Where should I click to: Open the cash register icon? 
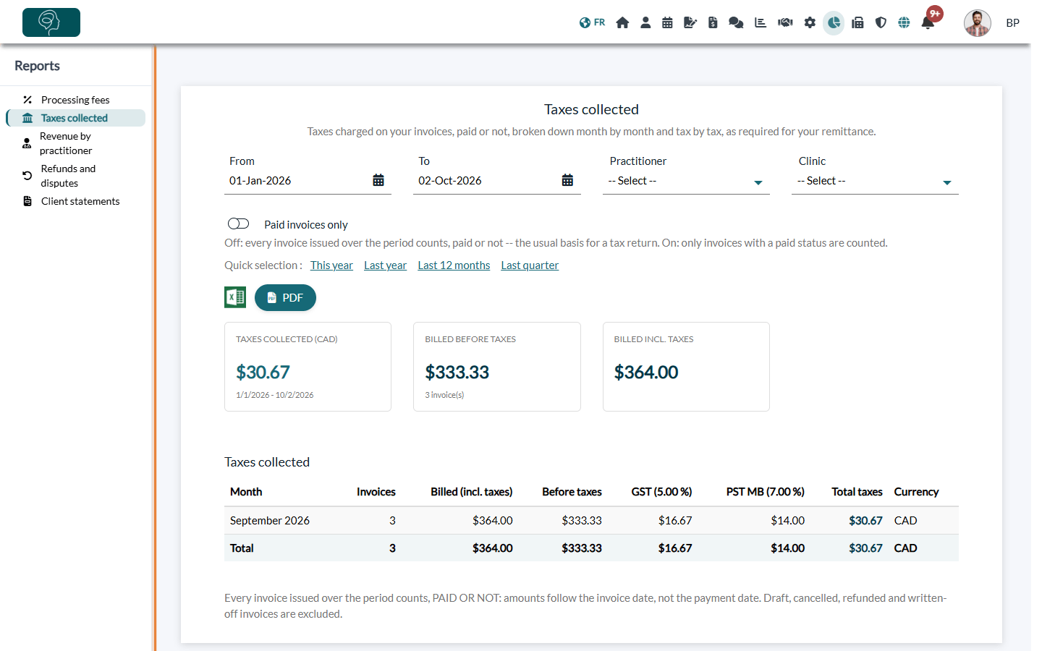click(857, 22)
